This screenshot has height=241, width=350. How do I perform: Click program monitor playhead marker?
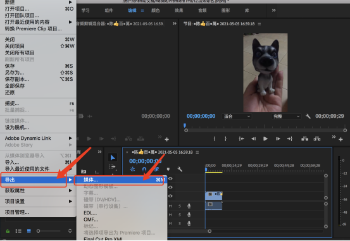point(185,126)
